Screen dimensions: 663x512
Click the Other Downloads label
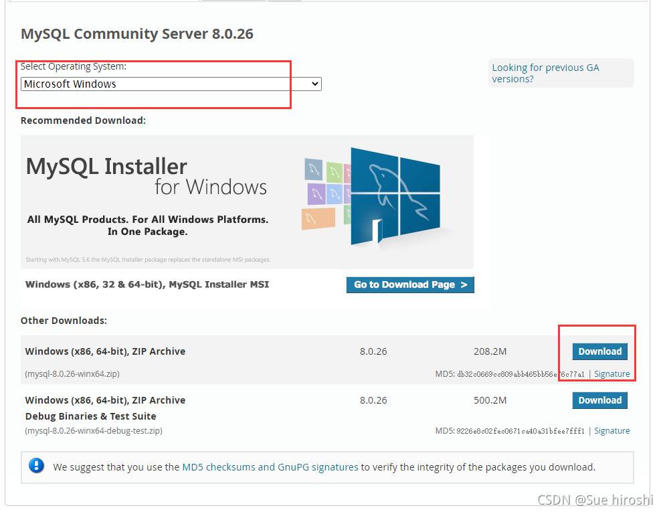pyautogui.click(x=64, y=321)
